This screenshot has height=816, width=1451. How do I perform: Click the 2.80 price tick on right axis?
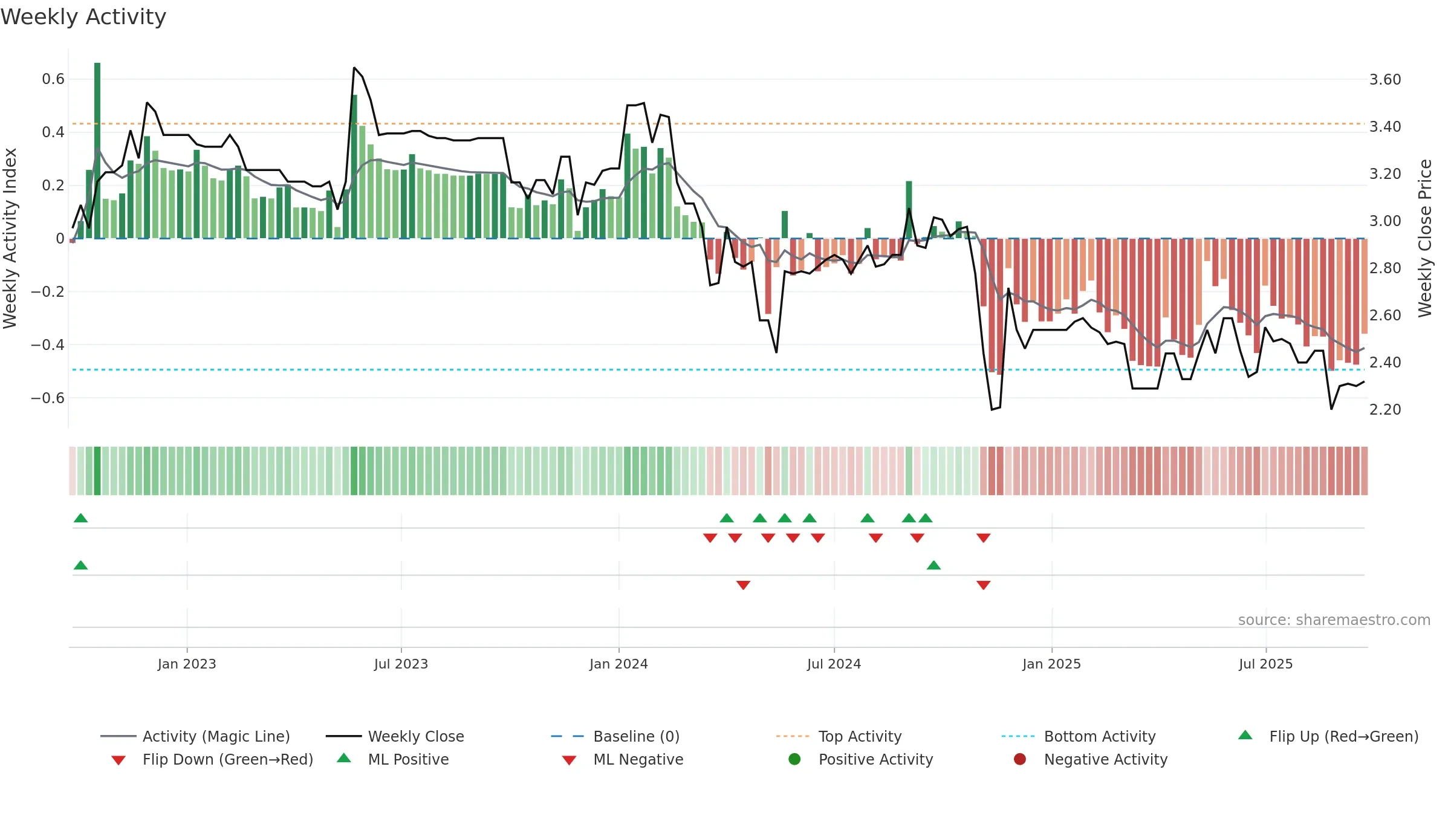tap(1385, 268)
